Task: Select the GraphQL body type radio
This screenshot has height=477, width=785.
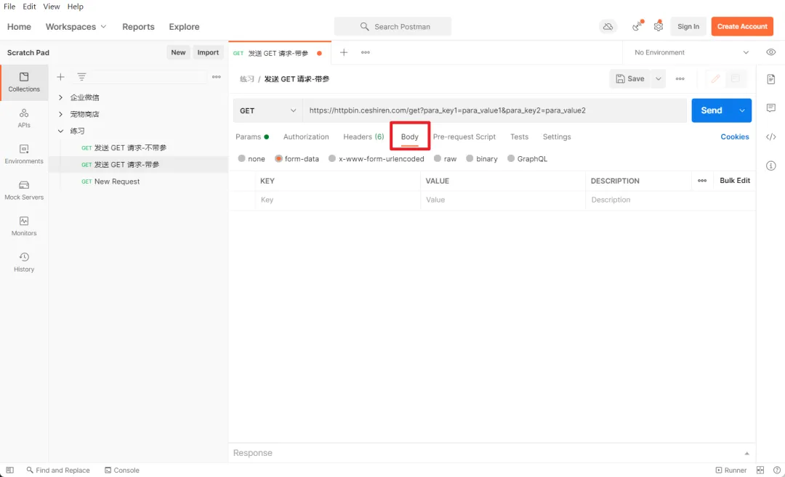Action: [x=511, y=158]
